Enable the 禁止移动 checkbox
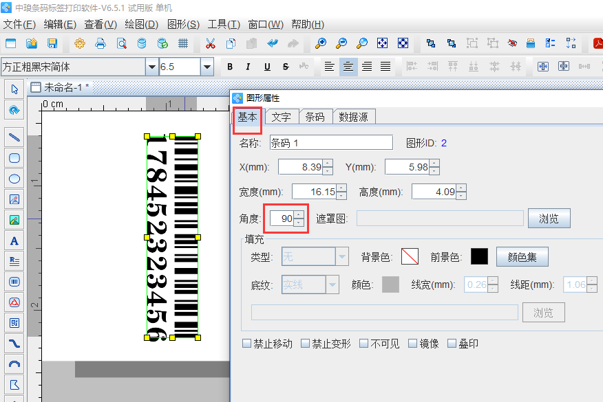The image size is (603, 402). point(247,344)
